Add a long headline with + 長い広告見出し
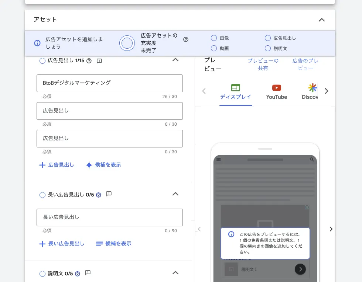The image size is (362, 282). (62, 244)
